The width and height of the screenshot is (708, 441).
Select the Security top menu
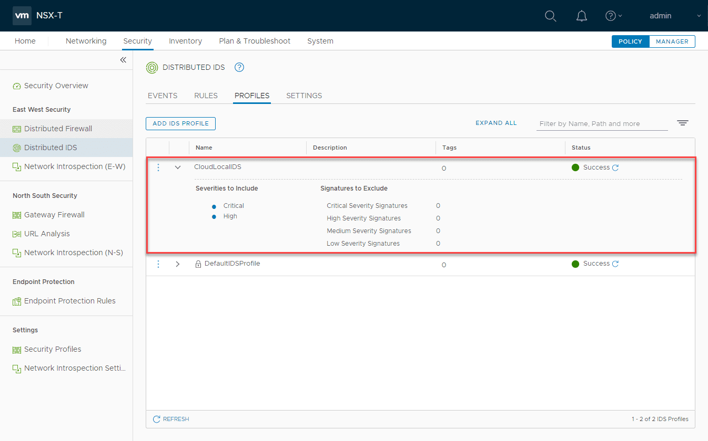137,41
